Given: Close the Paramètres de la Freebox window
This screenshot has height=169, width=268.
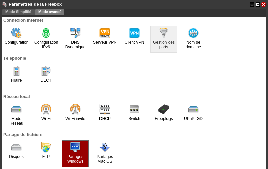Looking at the screenshot, I should point(263,4).
